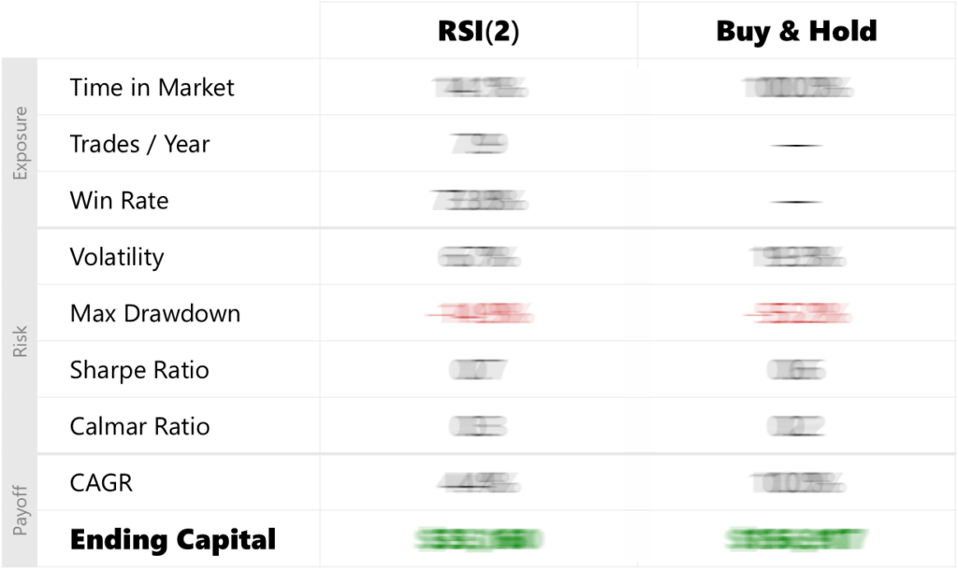Select the Trades / Year row label
This screenshot has height=569, width=958.
(139, 145)
